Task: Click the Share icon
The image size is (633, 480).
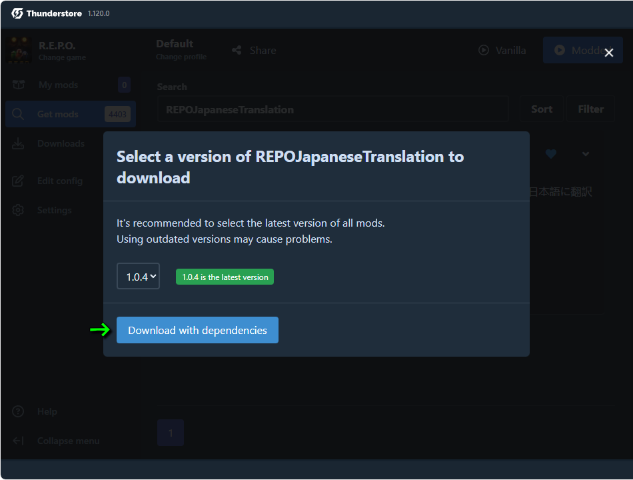Action: [237, 50]
